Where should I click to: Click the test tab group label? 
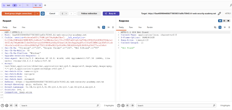tap(9, 5)
